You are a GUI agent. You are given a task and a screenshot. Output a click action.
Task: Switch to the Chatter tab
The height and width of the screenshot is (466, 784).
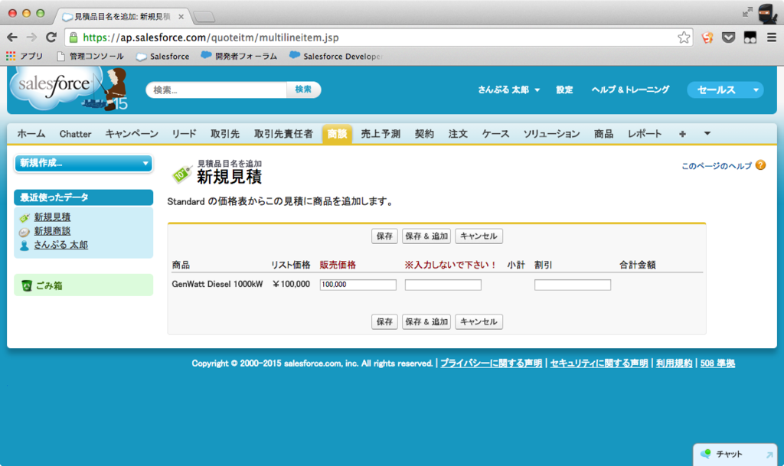[76, 134]
